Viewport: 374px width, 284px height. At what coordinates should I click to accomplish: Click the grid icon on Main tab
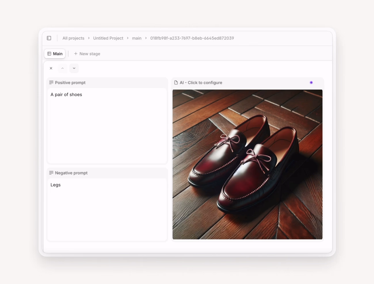[49, 54]
